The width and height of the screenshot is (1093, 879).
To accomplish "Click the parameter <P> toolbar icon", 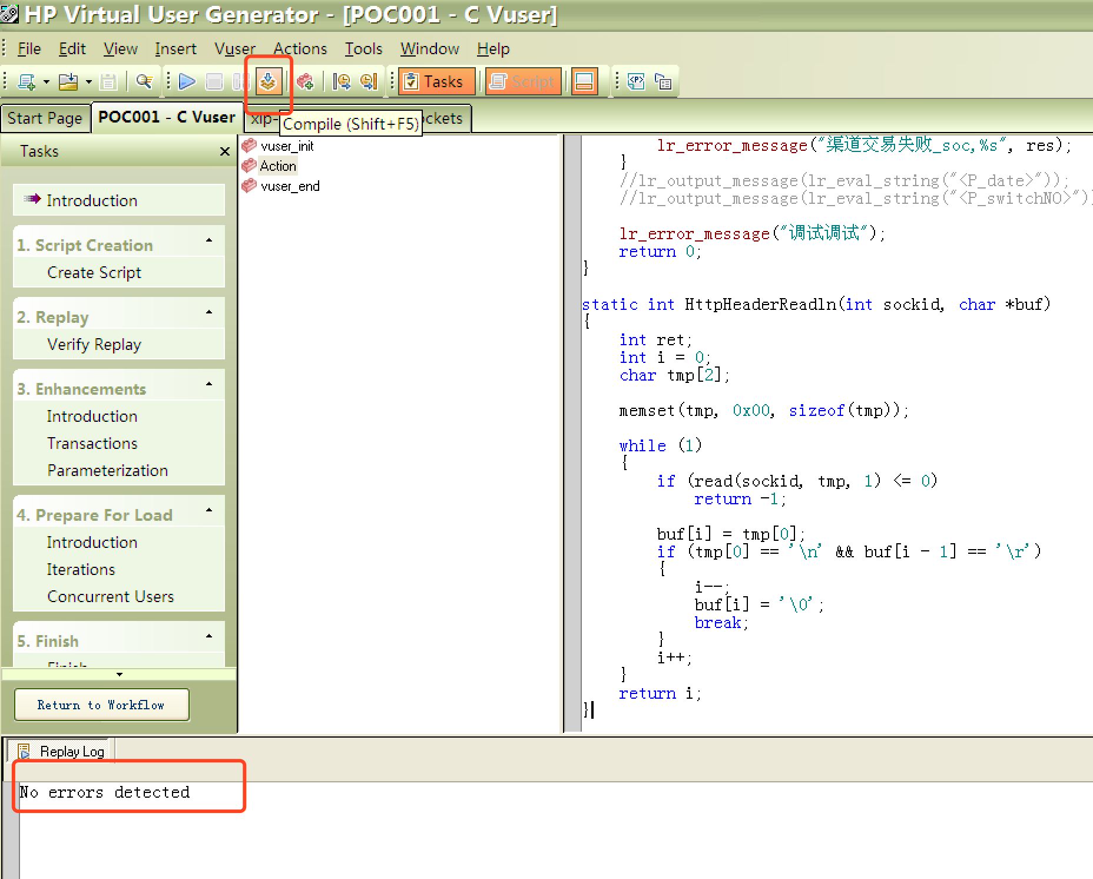I will coord(636,81).
